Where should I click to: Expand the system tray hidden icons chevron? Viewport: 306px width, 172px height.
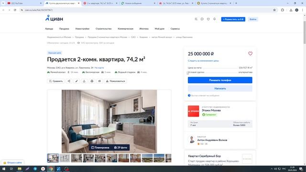pos(272,169)
